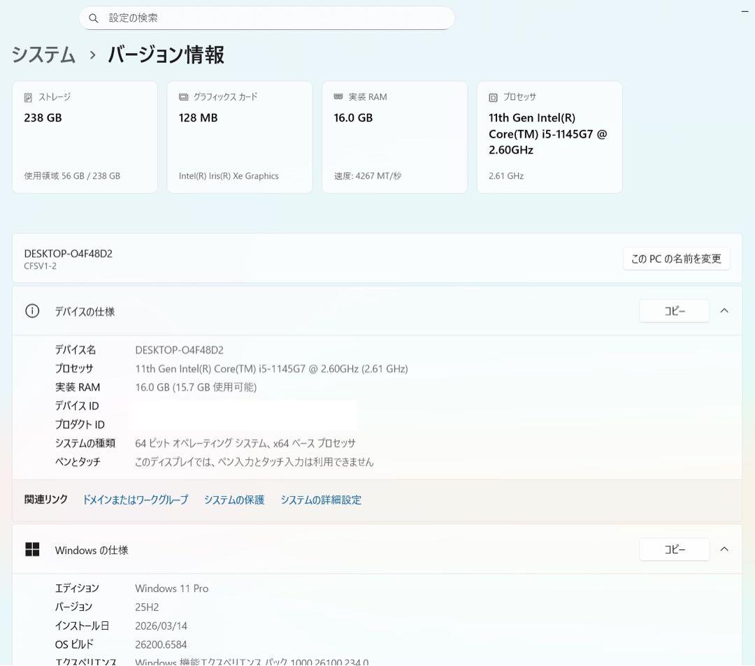Copy device specifications with コピー button
Screen dimensions: 755x666
tap(674, 312)
